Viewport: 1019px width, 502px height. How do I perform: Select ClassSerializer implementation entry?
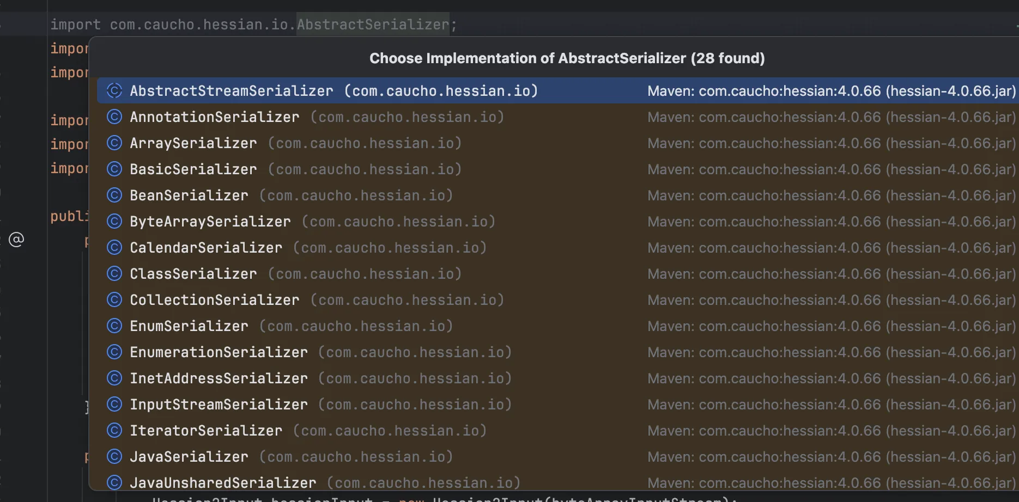[193, 274]
